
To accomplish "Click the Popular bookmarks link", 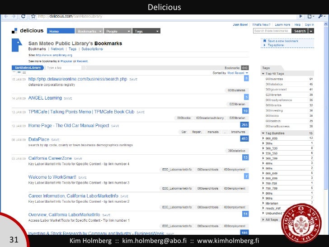I will (66, 62).
